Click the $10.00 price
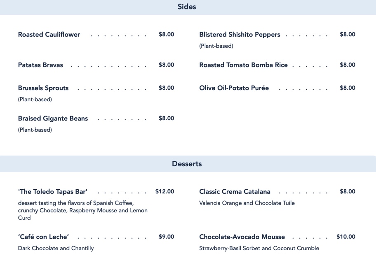This screenshot has height=263, width=376. click(345, 237)
